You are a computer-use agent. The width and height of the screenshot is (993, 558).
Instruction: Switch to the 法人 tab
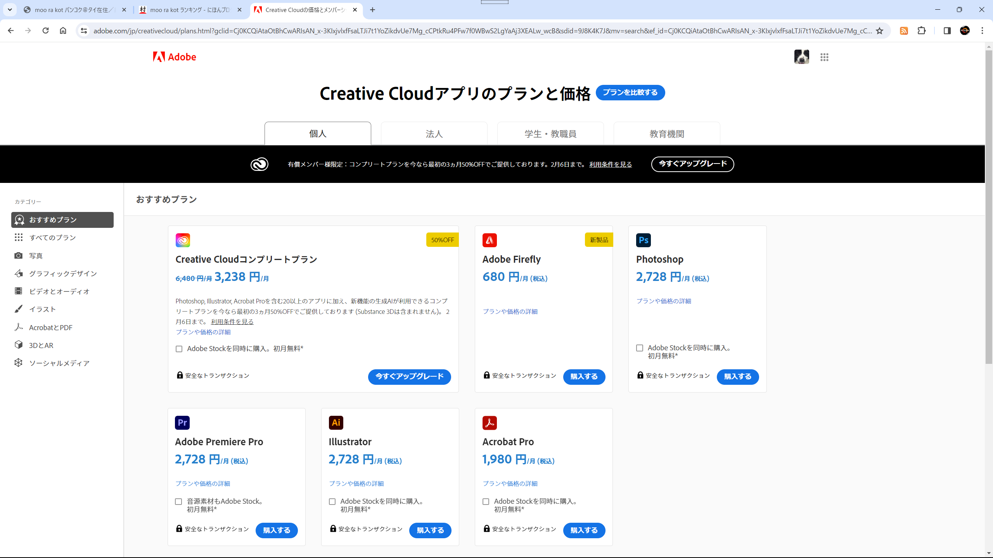click(434, 134)
